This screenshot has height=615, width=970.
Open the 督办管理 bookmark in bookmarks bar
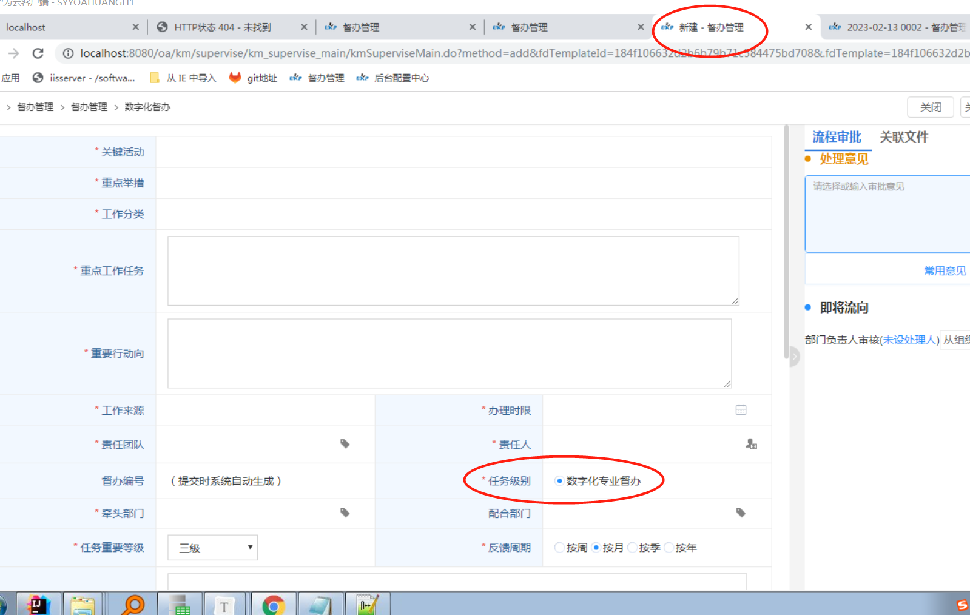pos(317,78)
